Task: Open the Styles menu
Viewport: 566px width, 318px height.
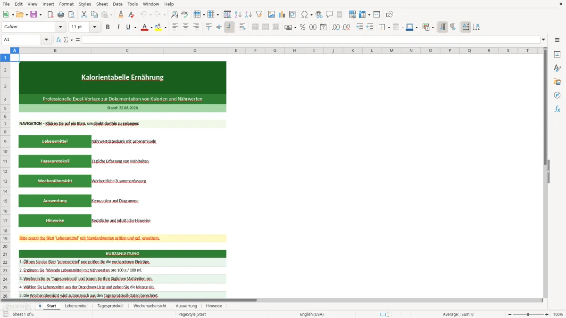Action: [x=85, y=4]
